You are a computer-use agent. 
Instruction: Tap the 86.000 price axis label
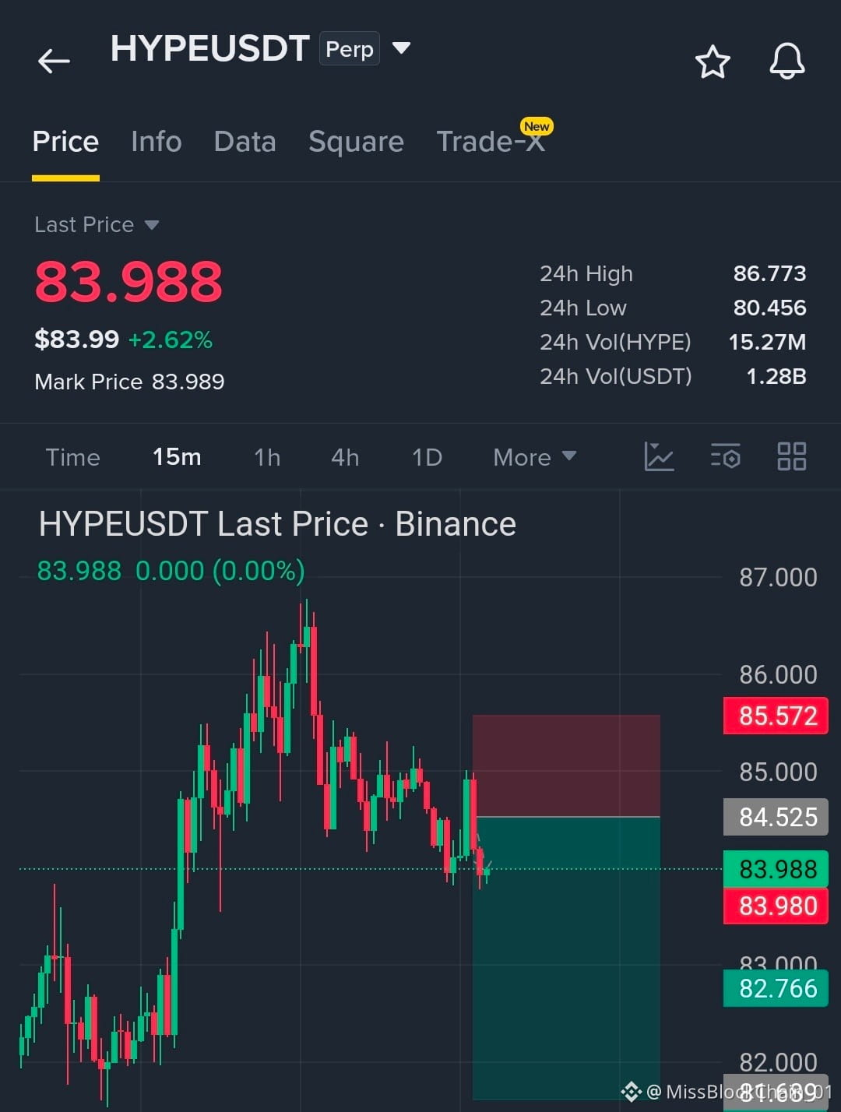(778, 674)
